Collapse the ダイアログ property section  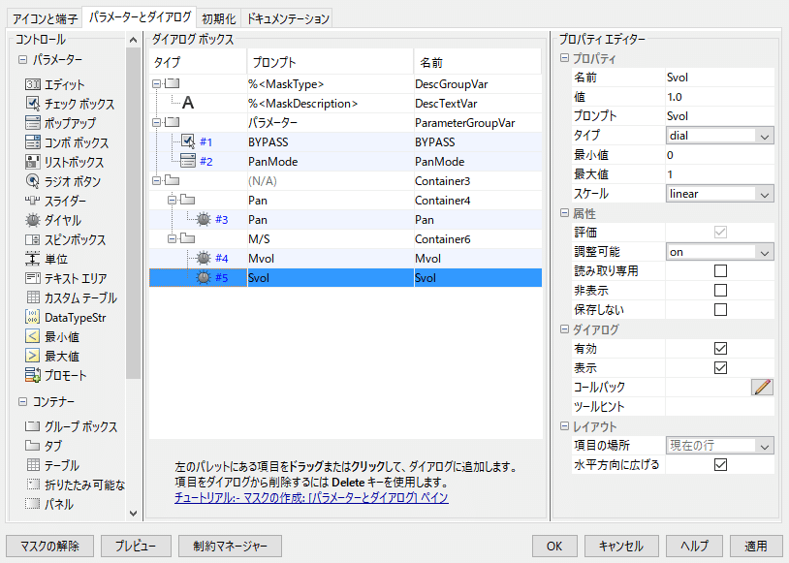pos(564,329)
